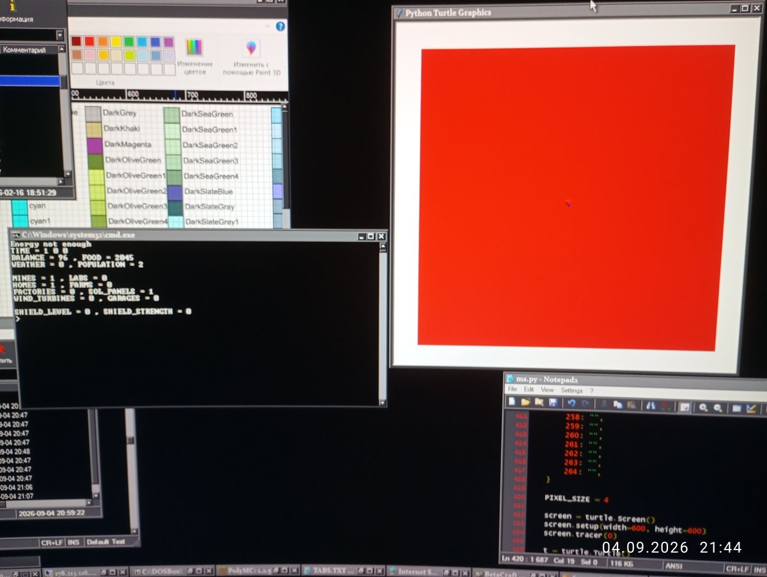The image size is (767, 577).
Task: Click the Save floppy icon in Notepad2
Action: 553,403
